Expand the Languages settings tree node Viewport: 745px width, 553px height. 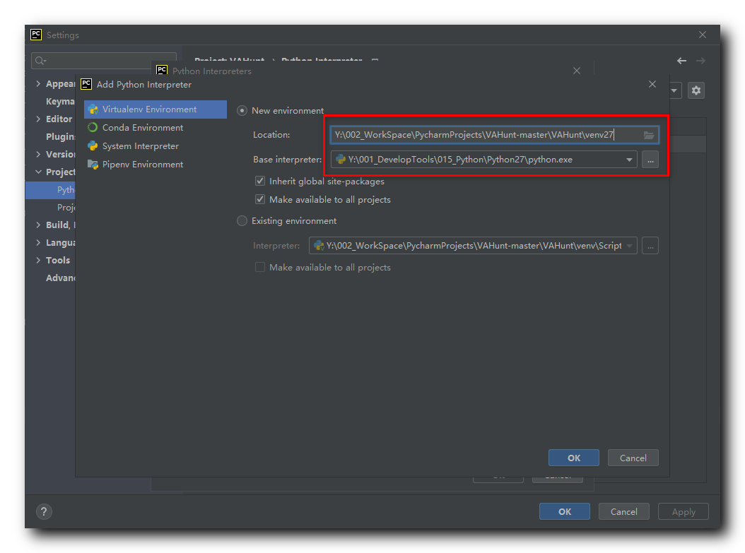(38, 242)
